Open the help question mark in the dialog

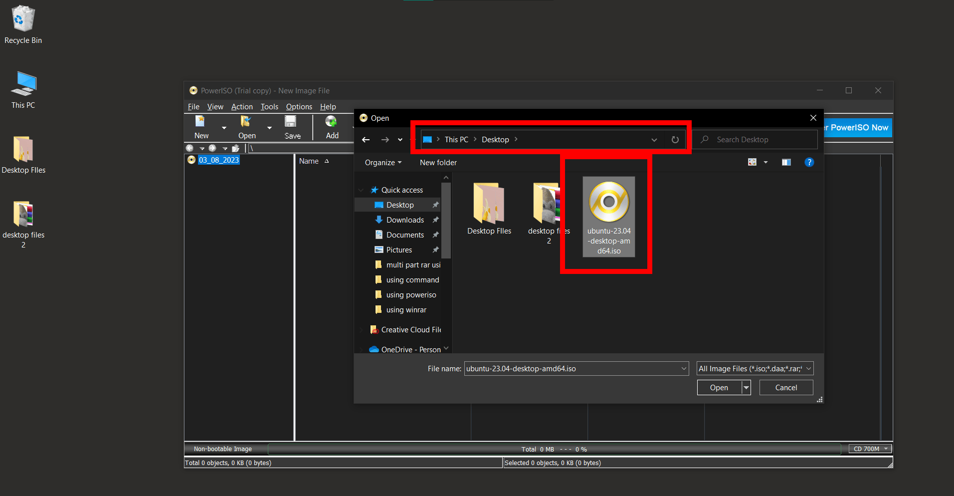tap(809, 162)
